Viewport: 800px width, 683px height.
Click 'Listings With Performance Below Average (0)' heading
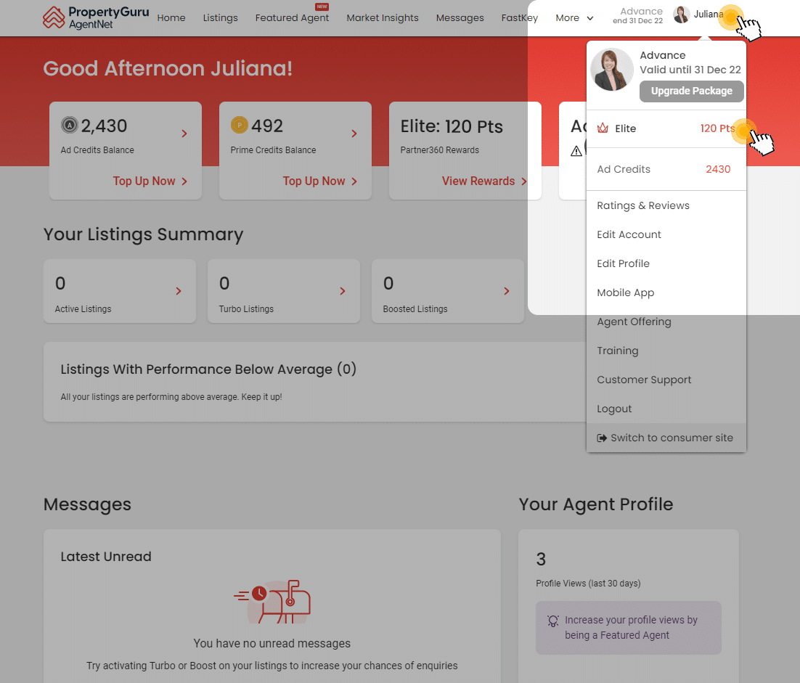208,369
